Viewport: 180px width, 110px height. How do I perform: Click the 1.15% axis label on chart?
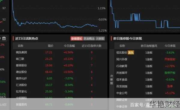point(101,8)
